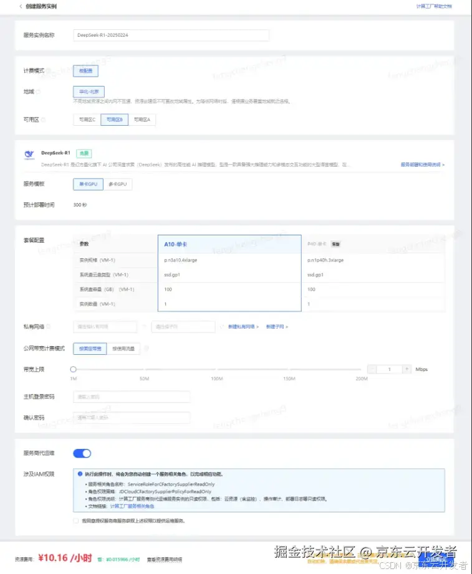Select 按使用流量 bandwidth billing mode
This screenshot has width=472, height=574.
[123, 349]
